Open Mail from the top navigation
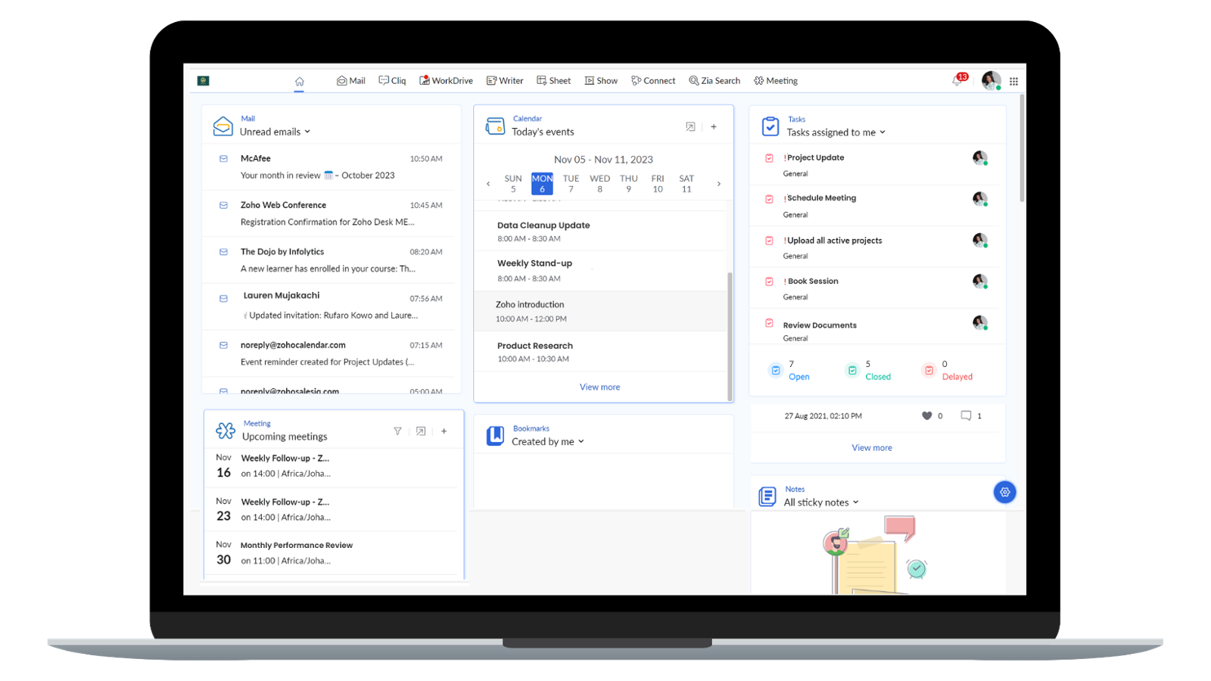 351,81
